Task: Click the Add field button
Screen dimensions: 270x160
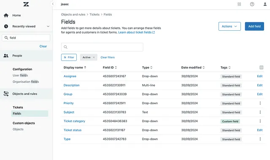Action: pos(254,26)
